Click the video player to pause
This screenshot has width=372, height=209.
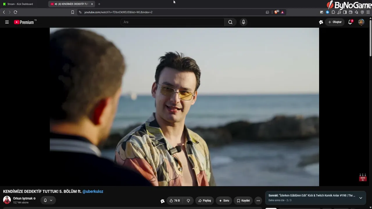[184, 107]
